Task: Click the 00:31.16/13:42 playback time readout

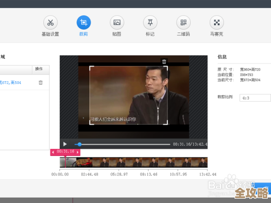Action: coord(190,144)
